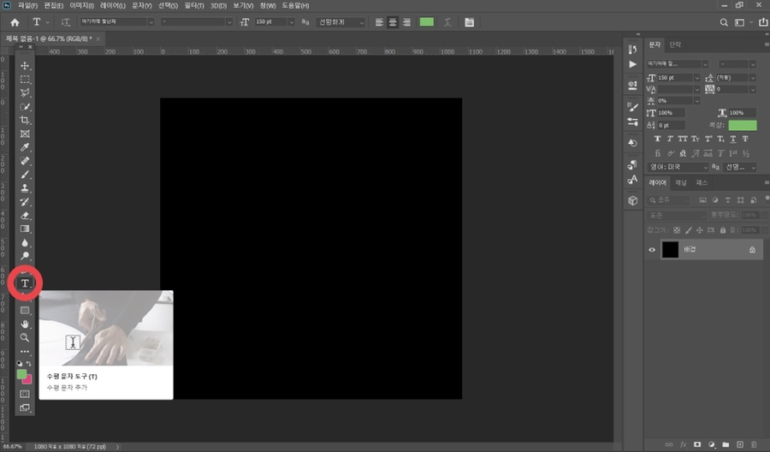Switch to the 단락 tab
770x452 pixels.
coord(675,45)
